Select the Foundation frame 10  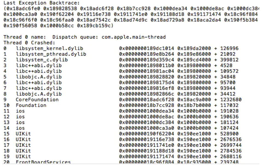coord(121,105)
